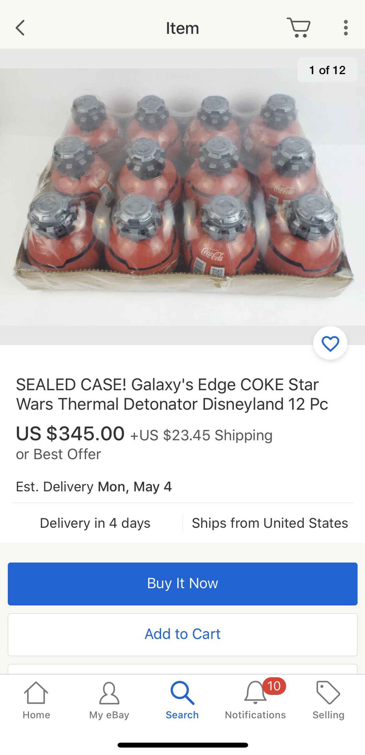Tap the 1 of 12 image counter

click(327, 70)
